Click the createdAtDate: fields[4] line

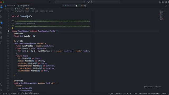point(36,68)
